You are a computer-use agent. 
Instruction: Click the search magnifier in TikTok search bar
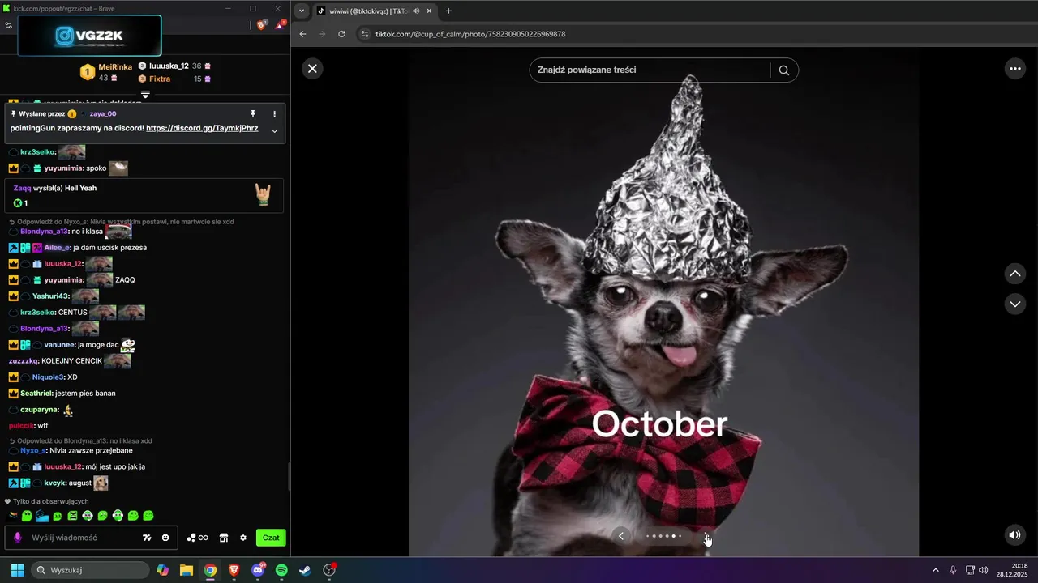coord(783,70)
